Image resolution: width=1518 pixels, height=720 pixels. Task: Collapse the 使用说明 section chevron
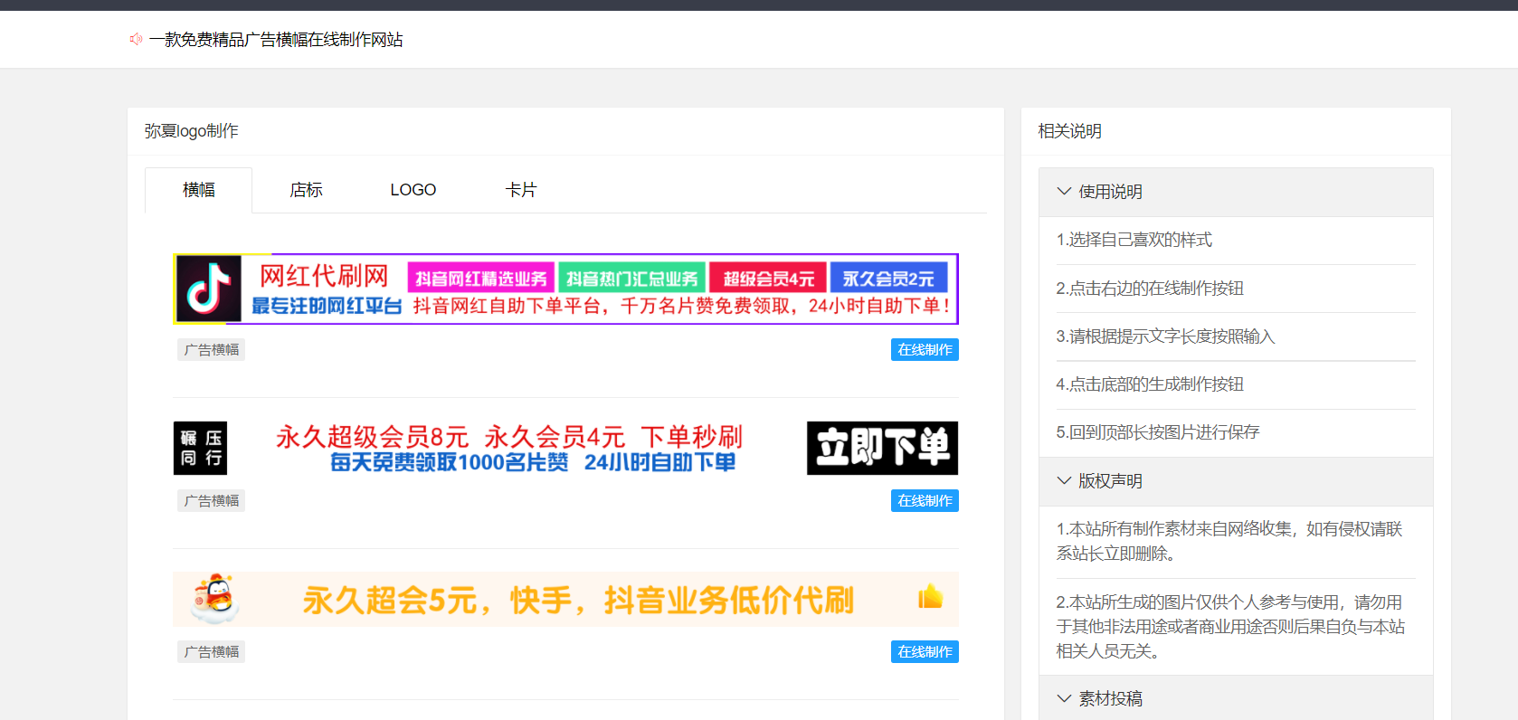[1064, 191]
